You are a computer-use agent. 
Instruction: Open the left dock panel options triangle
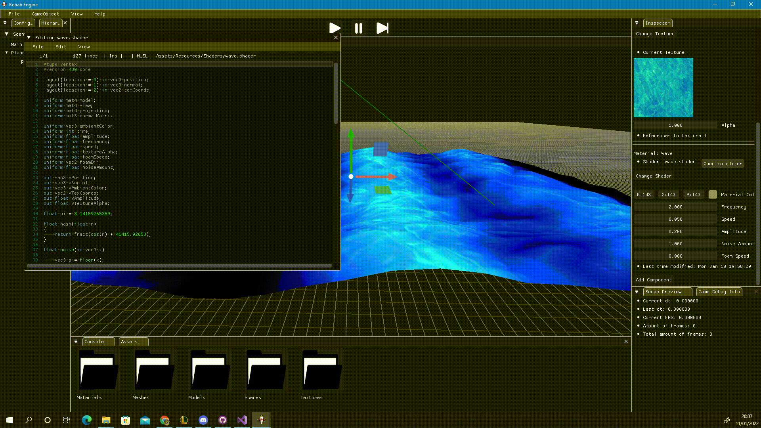pos(5,23)
